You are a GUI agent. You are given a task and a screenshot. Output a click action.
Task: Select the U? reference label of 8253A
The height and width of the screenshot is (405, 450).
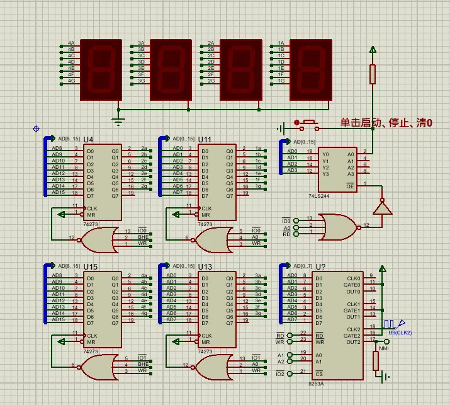point(320,267)
